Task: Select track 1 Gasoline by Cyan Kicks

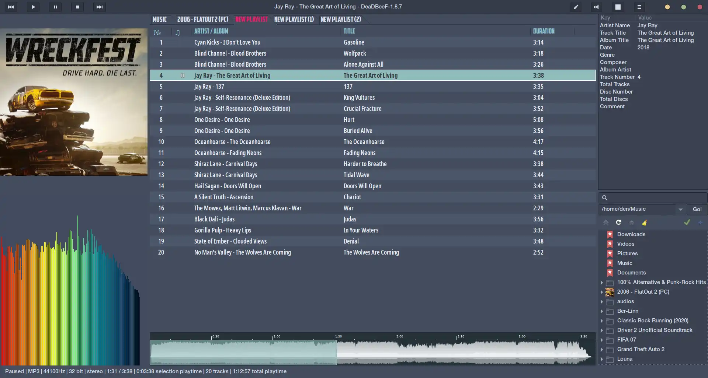Action: (372, 42)
